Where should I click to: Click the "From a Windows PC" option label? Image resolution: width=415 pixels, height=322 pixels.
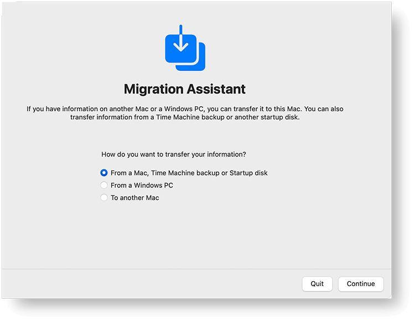(x=142, y=185)
